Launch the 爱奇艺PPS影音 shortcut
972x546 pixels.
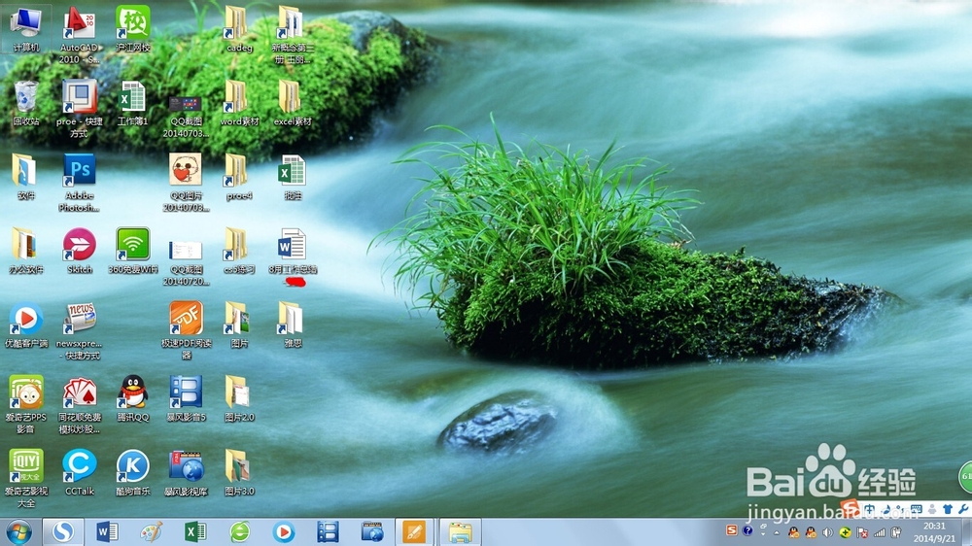tap(26, 404)
